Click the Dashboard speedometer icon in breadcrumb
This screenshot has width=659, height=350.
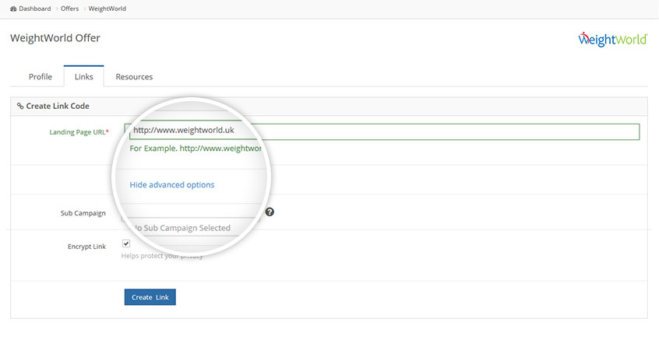point(13,9)
